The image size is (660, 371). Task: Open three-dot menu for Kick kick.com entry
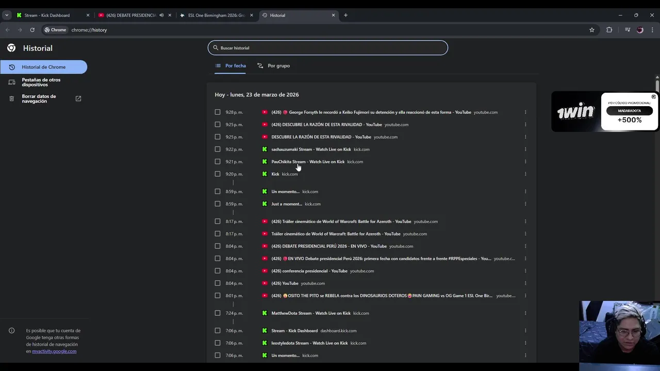pos(525,174)
